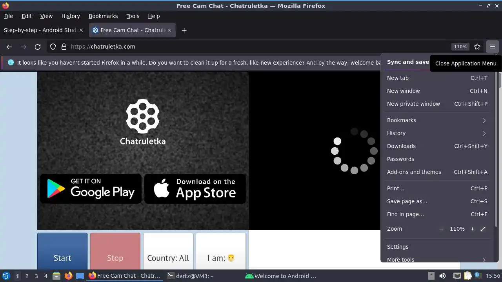Switch to workspace 2
This screenshot has height=282, width=502.
(27, 276)
